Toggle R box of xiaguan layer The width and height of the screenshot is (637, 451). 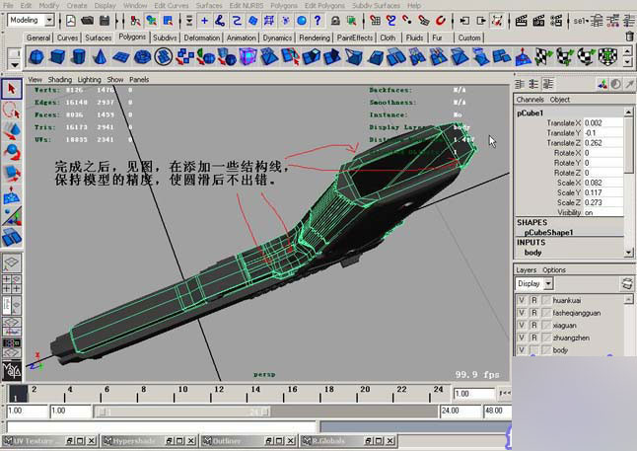533,326
